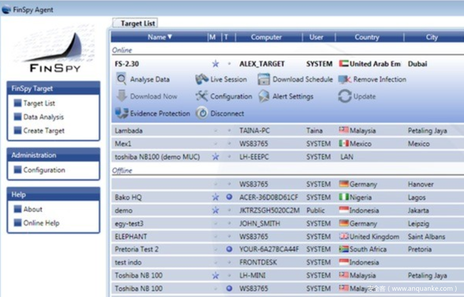Click the Evidence Protection shield icon
The image size is (464, 297).
[x=121, y=113]
